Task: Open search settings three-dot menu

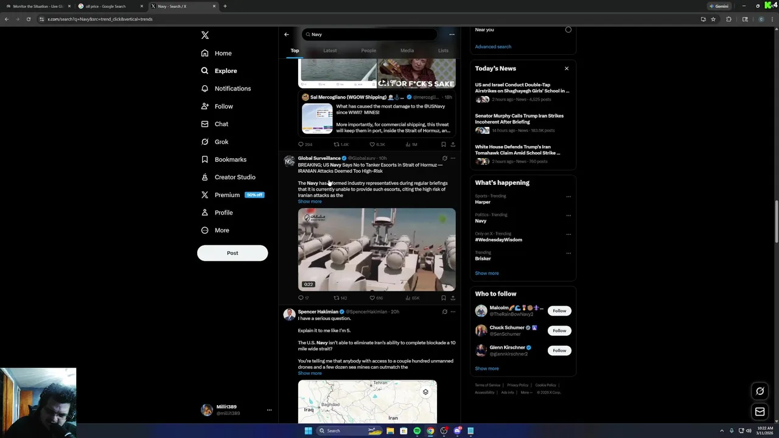Action: tap(452, 34)
